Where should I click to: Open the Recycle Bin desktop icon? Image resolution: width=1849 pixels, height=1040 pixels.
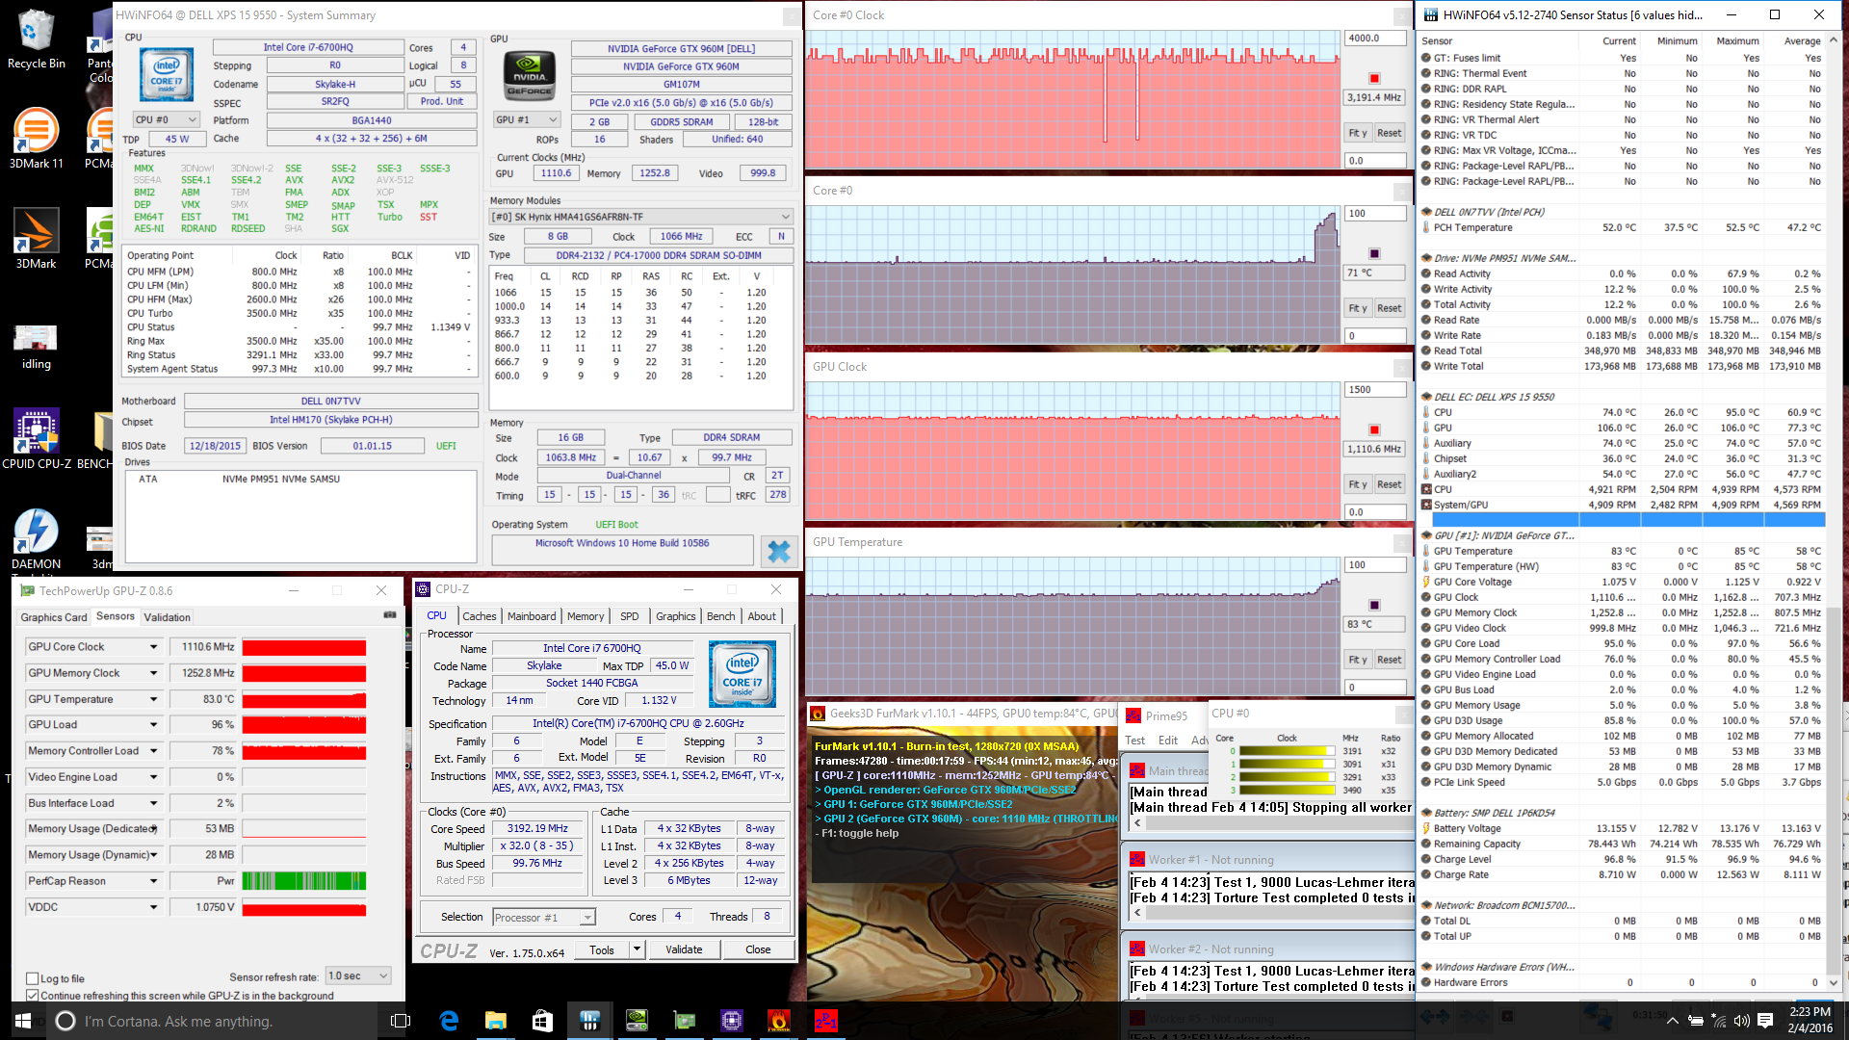36,39
